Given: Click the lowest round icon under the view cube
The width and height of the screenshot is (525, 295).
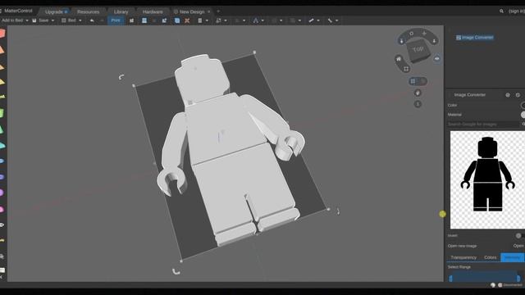Looking at the screenshot, I should click(418, 104).
